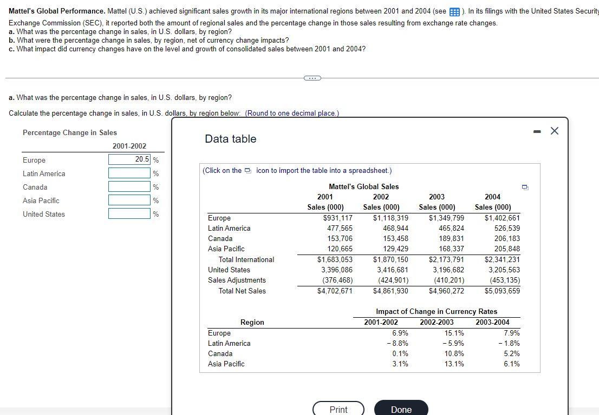
Task: Click the United States percentage input
Action: click(x=129, y=213)
